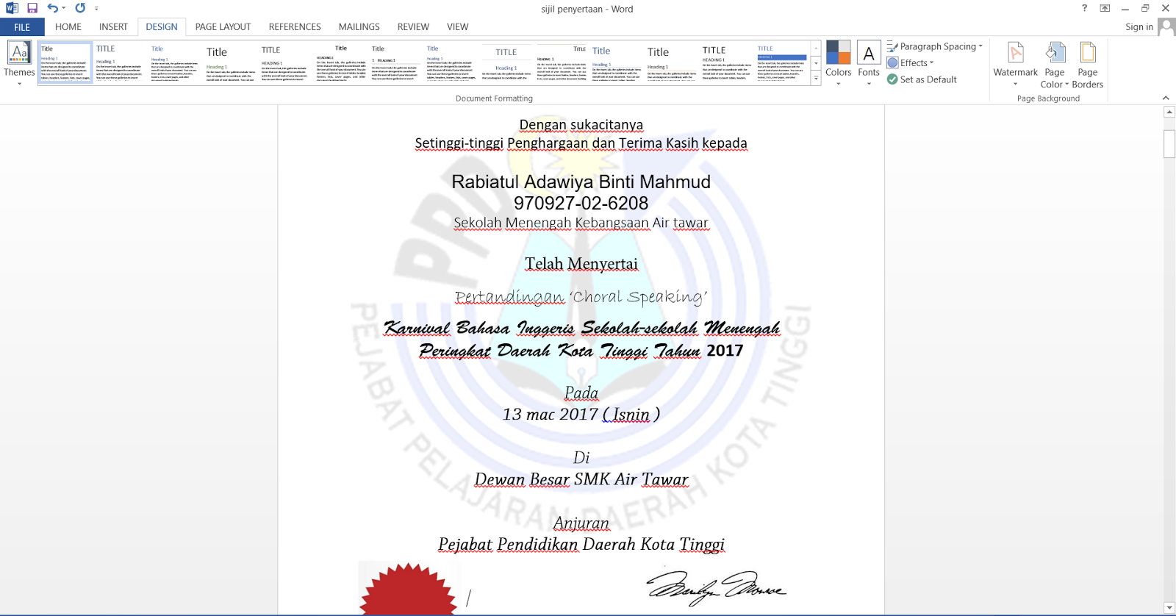Click the ID number 970927-02-6208

pos(581,203)
